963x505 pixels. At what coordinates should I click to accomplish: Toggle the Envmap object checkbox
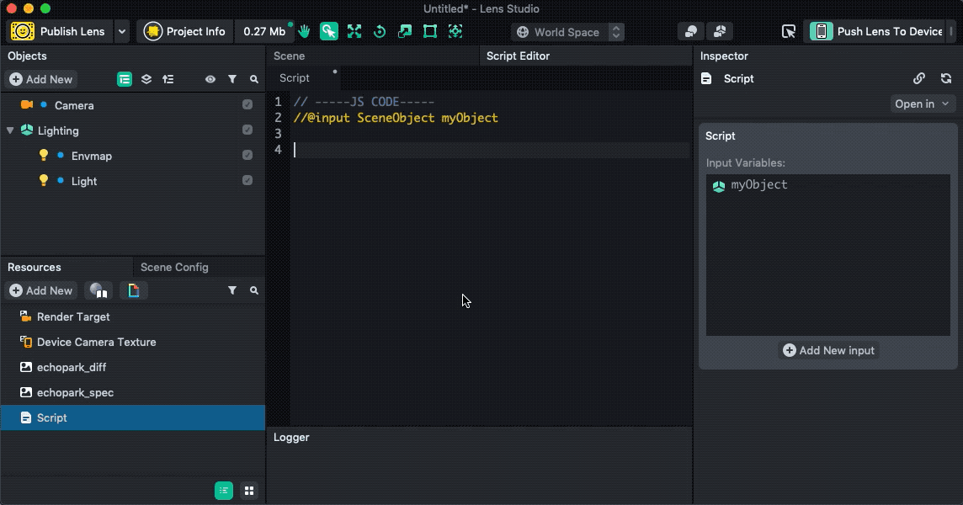point(247,155)
